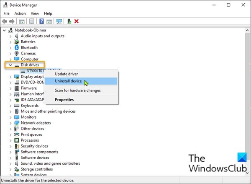The width and height of the screenshot is (251, 184).
Task: Click the Security devices key icon
Action: tap(17, 146)
